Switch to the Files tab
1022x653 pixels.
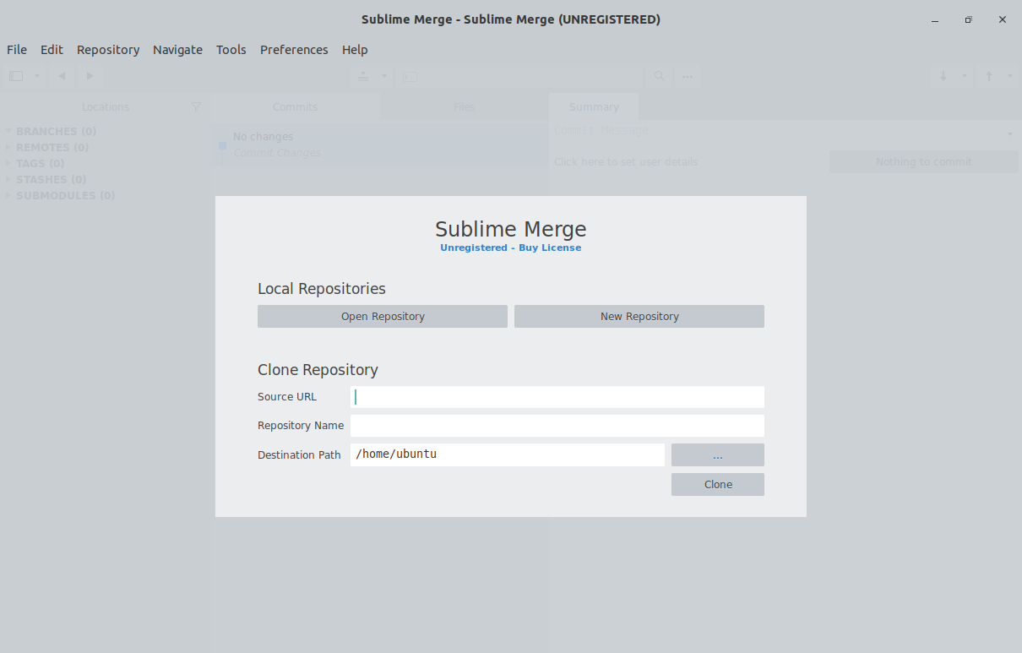coord(464,107)
